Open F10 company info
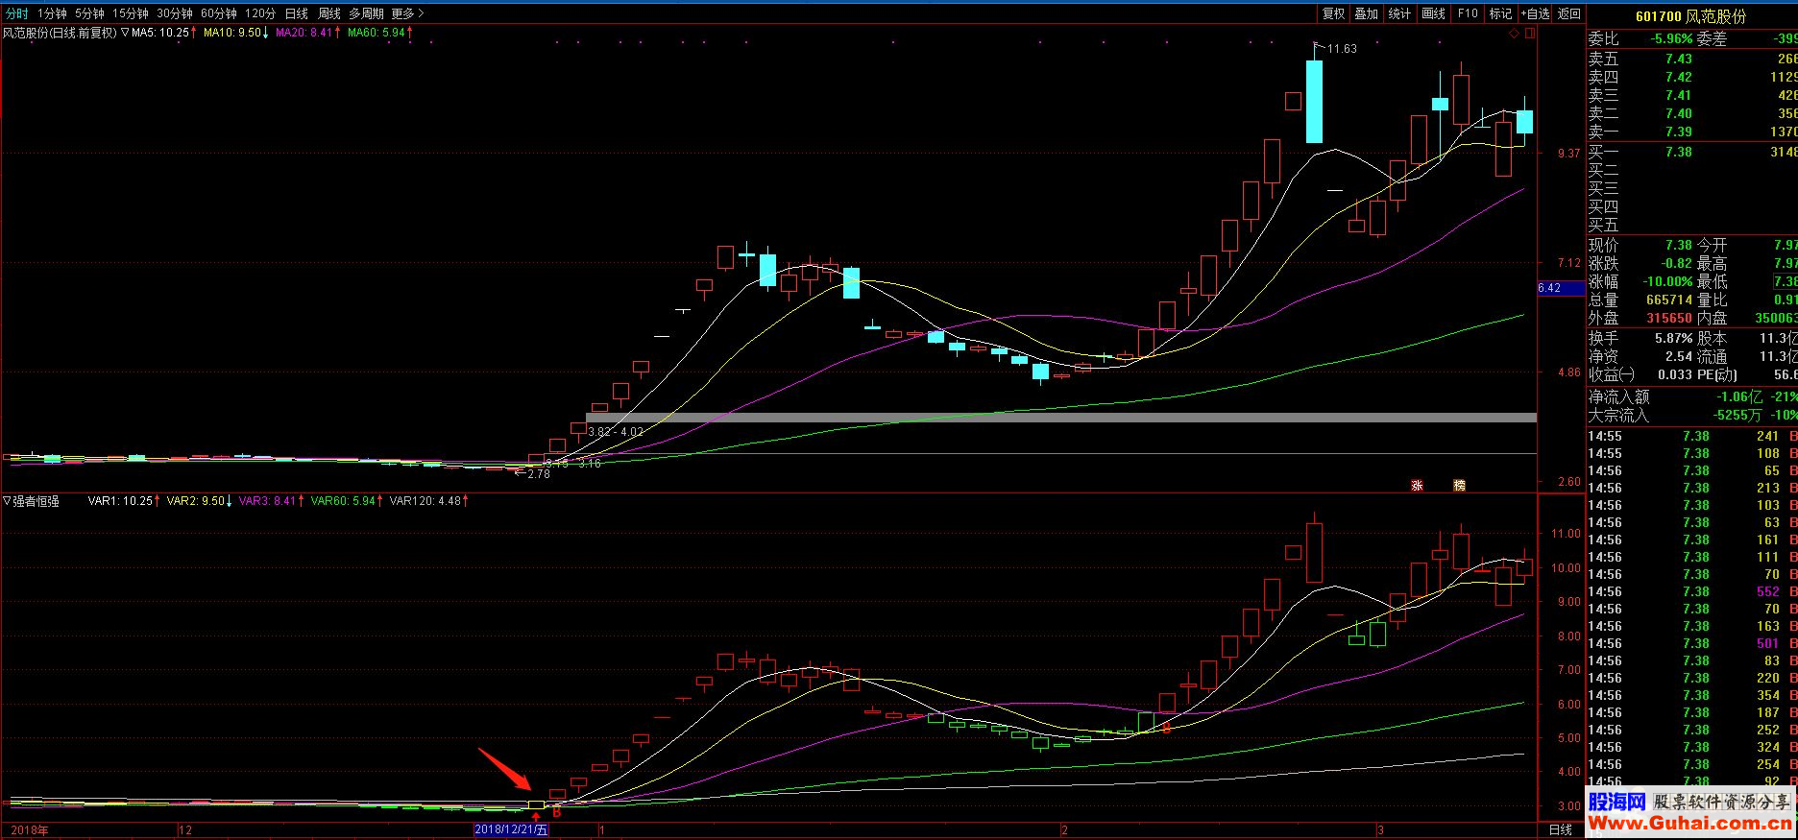This screenshot has width=1798, height=840. point(1467,13)
